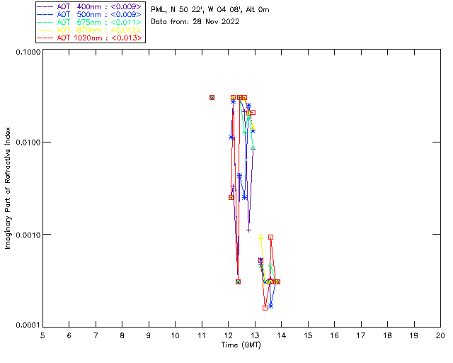Click the 'AOT 500nm : <0.009>' legend entry
The image size is (453, 363).
pyautogui.click(x=89, y=14)
